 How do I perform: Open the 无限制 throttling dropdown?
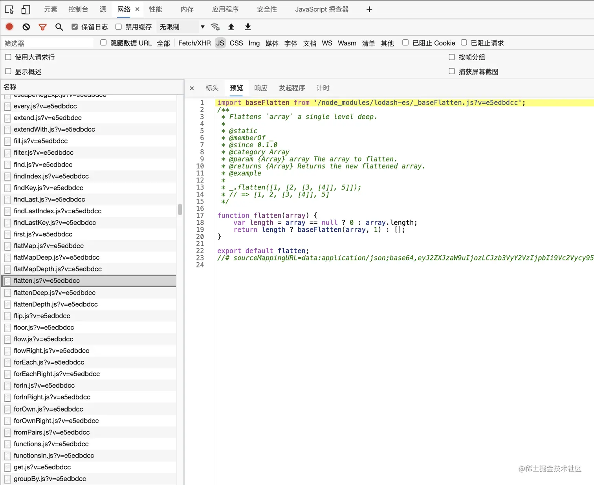pyautogui.click(x=182, y=27)
